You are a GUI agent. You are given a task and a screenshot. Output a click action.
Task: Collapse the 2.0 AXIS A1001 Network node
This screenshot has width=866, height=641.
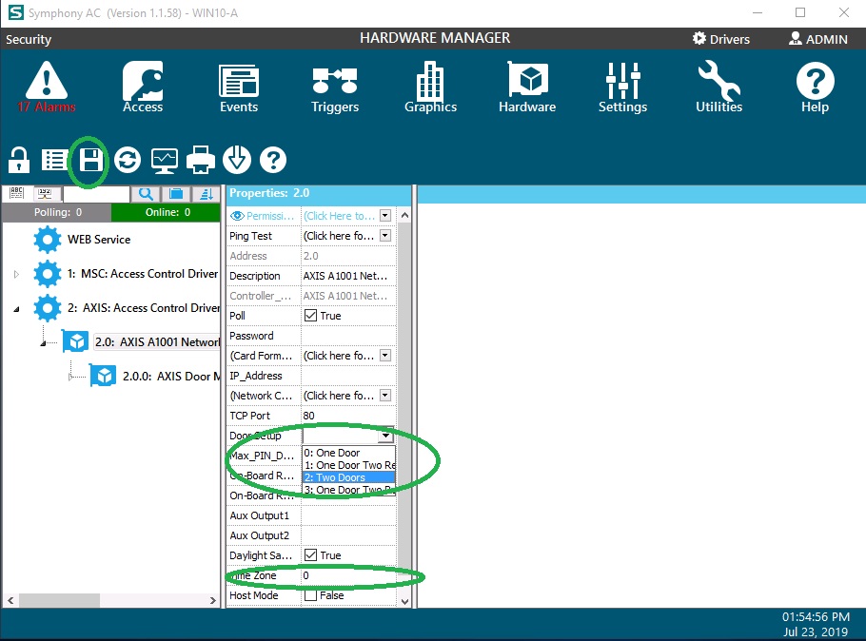43,343
